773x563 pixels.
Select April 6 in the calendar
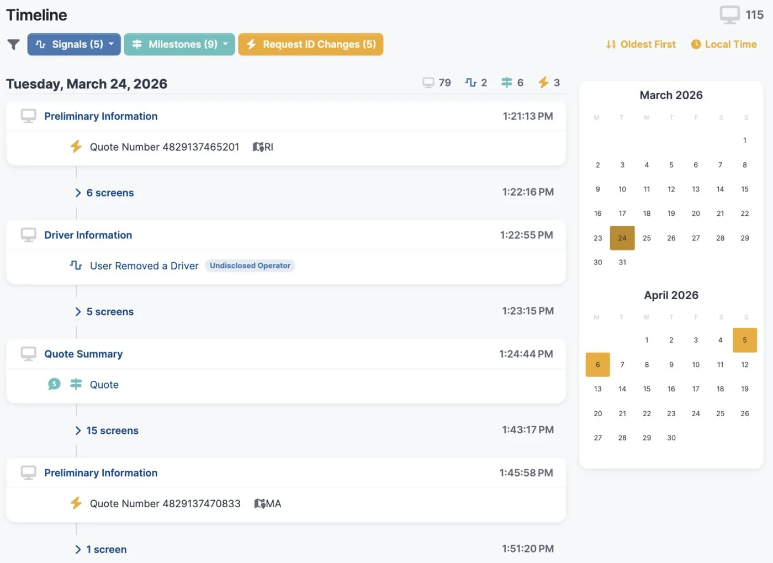point(598,364)
